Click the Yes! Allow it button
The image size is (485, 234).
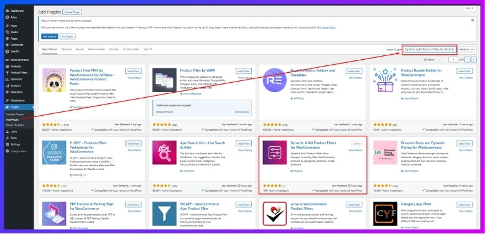(50, 36)
